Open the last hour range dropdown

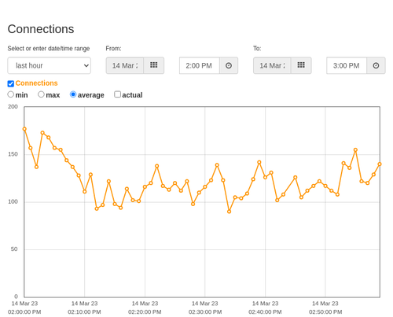pos(50,65)
